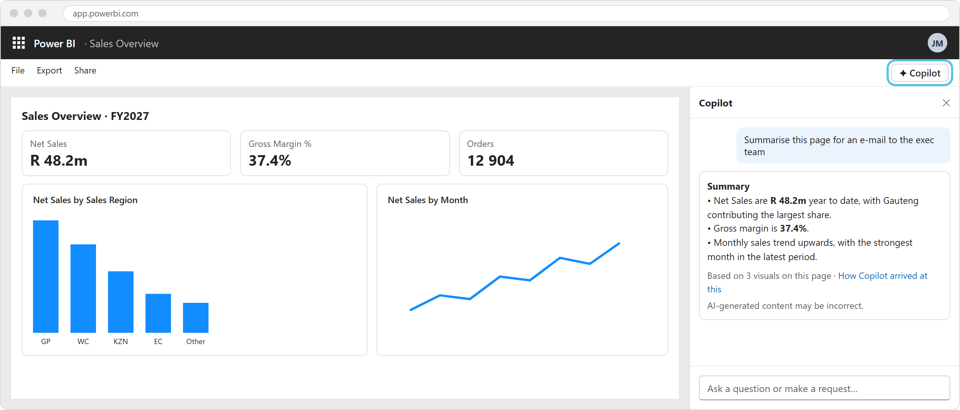960x410 pixels.
Task: Open the File menu
Action: [18, 70]
